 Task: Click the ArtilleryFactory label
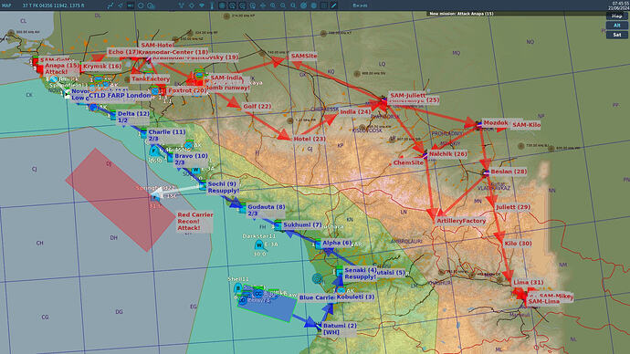(461, 221)
